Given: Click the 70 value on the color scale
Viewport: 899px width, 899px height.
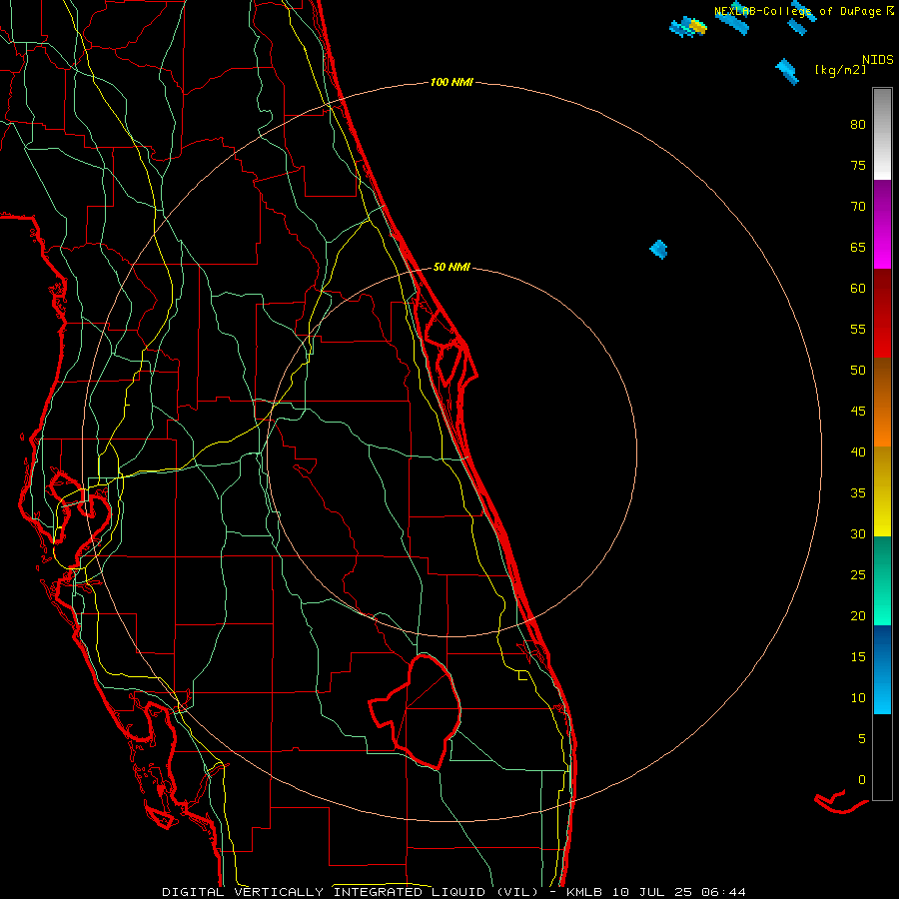Looking at the screenshot, I should 858,207.
